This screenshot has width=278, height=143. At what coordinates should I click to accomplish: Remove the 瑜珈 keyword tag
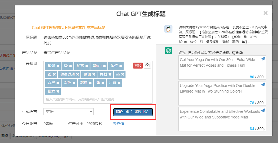[94, 74]
